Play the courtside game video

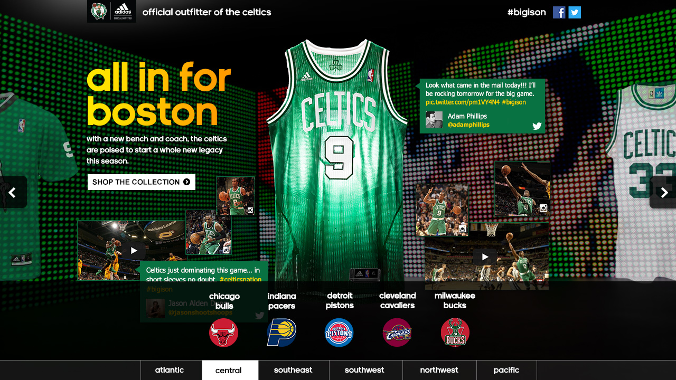click(x=485, y=256)
